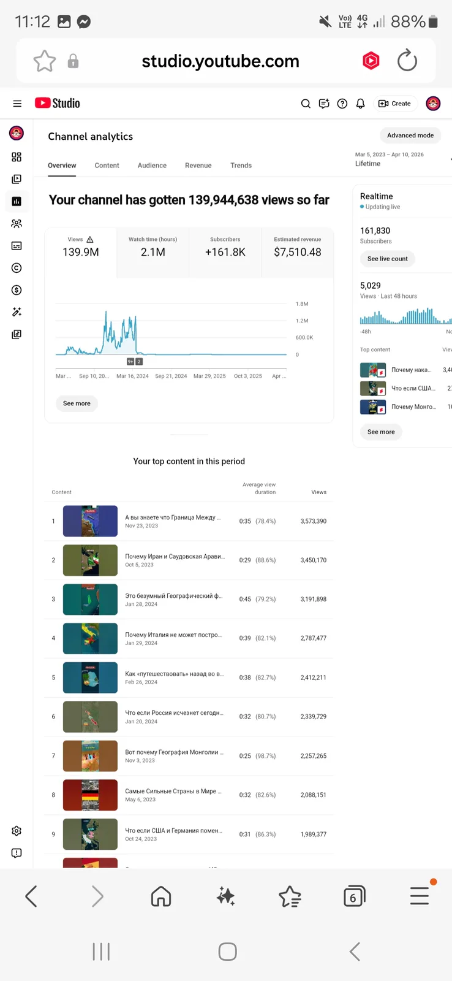This screenshot has width=452, height=981.
Task: Open the hamburger navigation menu
Action: tap(17, 104)
